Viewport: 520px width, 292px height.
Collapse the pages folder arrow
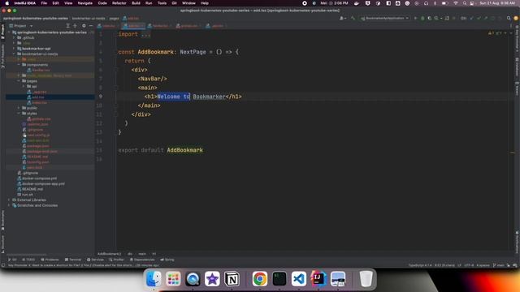tap(19, 81)
